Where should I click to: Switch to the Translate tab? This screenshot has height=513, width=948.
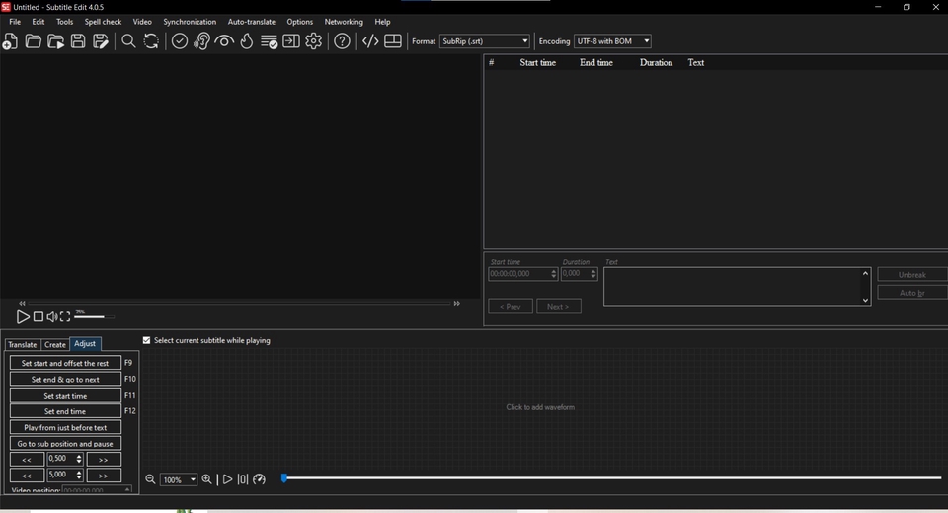point(23,344)
